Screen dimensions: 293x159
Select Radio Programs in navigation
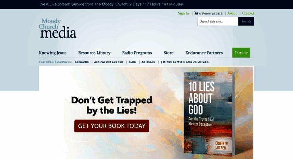coord(137,53)
